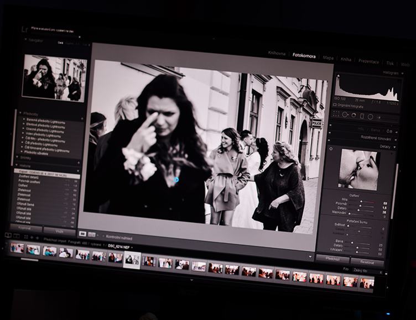Click the Lr logo
This screenshot has width=416, height=320.
click(x=25, y=29)
